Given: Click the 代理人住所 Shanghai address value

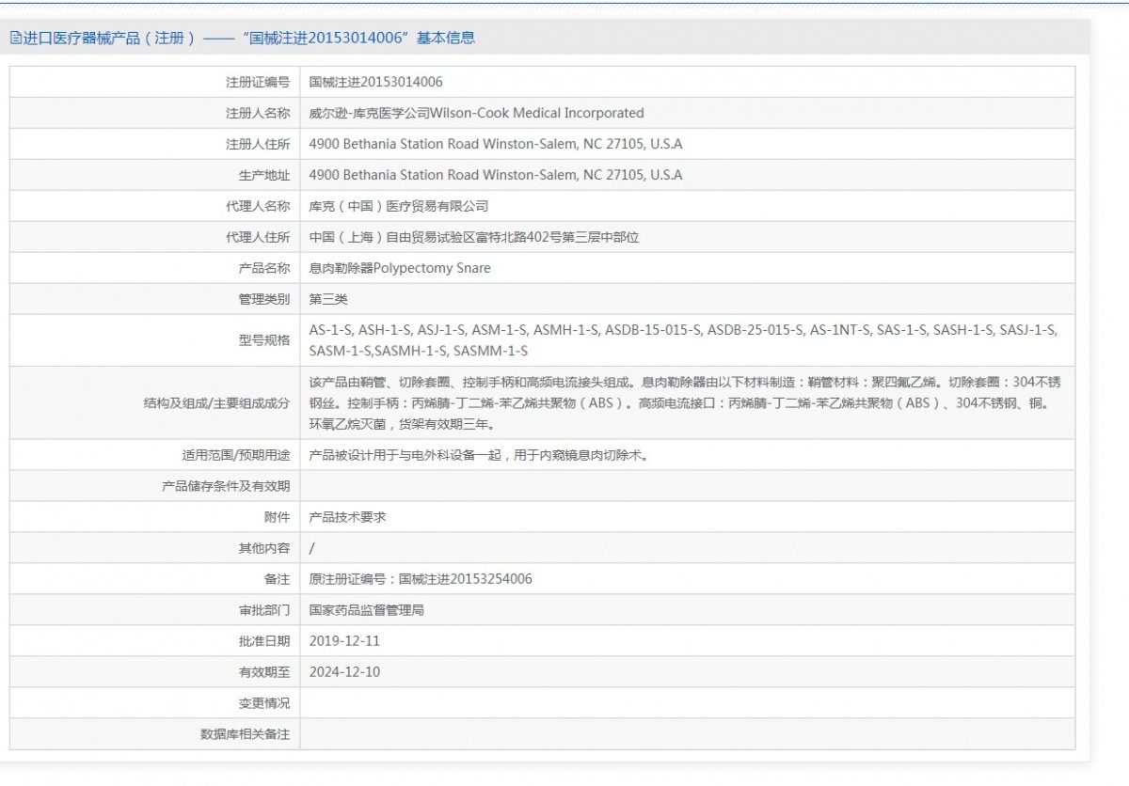Looking at the screenshot, I should point(473,238).
